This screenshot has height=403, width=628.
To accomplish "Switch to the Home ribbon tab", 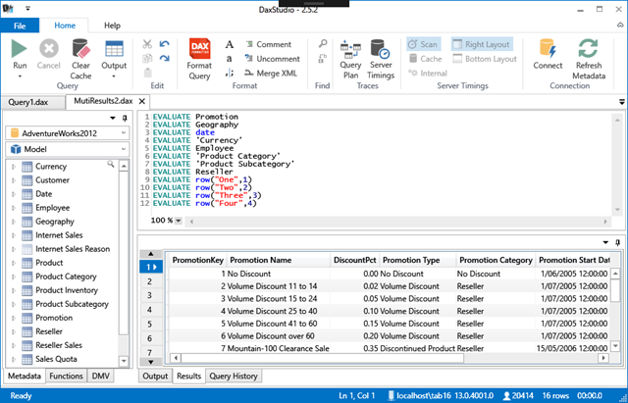I will coord(65,25).
